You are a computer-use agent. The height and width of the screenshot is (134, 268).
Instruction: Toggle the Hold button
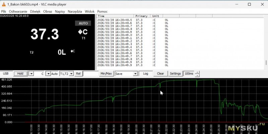coord(20,74)
